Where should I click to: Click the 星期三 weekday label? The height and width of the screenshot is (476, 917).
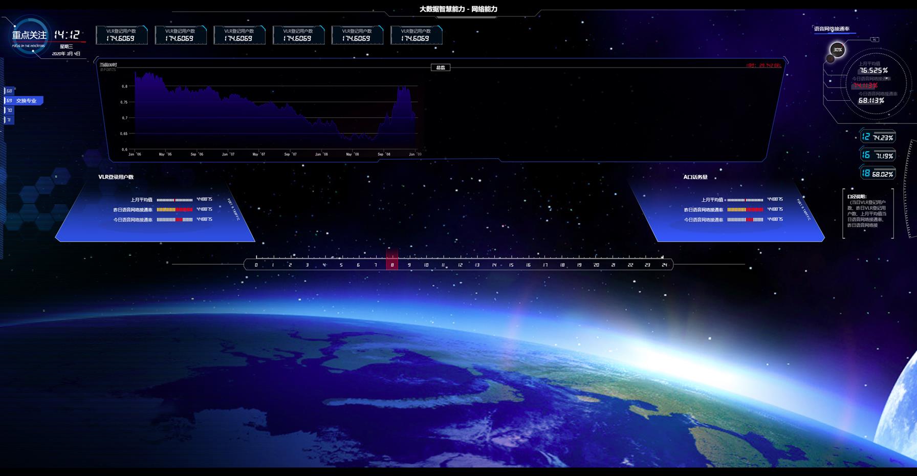point(67,47)
